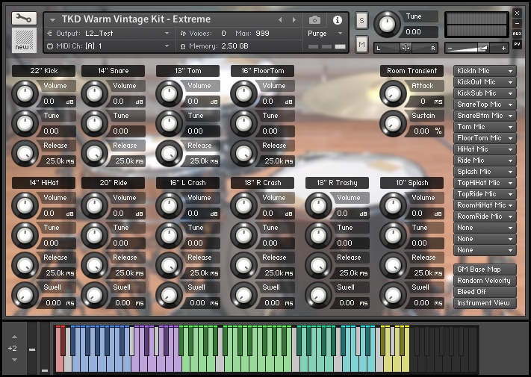Open the MIDI Ch dropdown
531x377 pixels.
click(109, 46)
